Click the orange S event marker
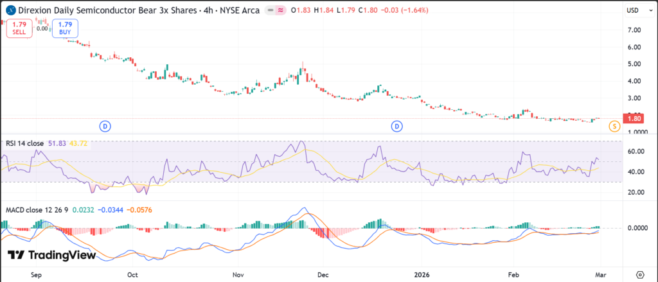658x282 pixels. click(615, 126)
